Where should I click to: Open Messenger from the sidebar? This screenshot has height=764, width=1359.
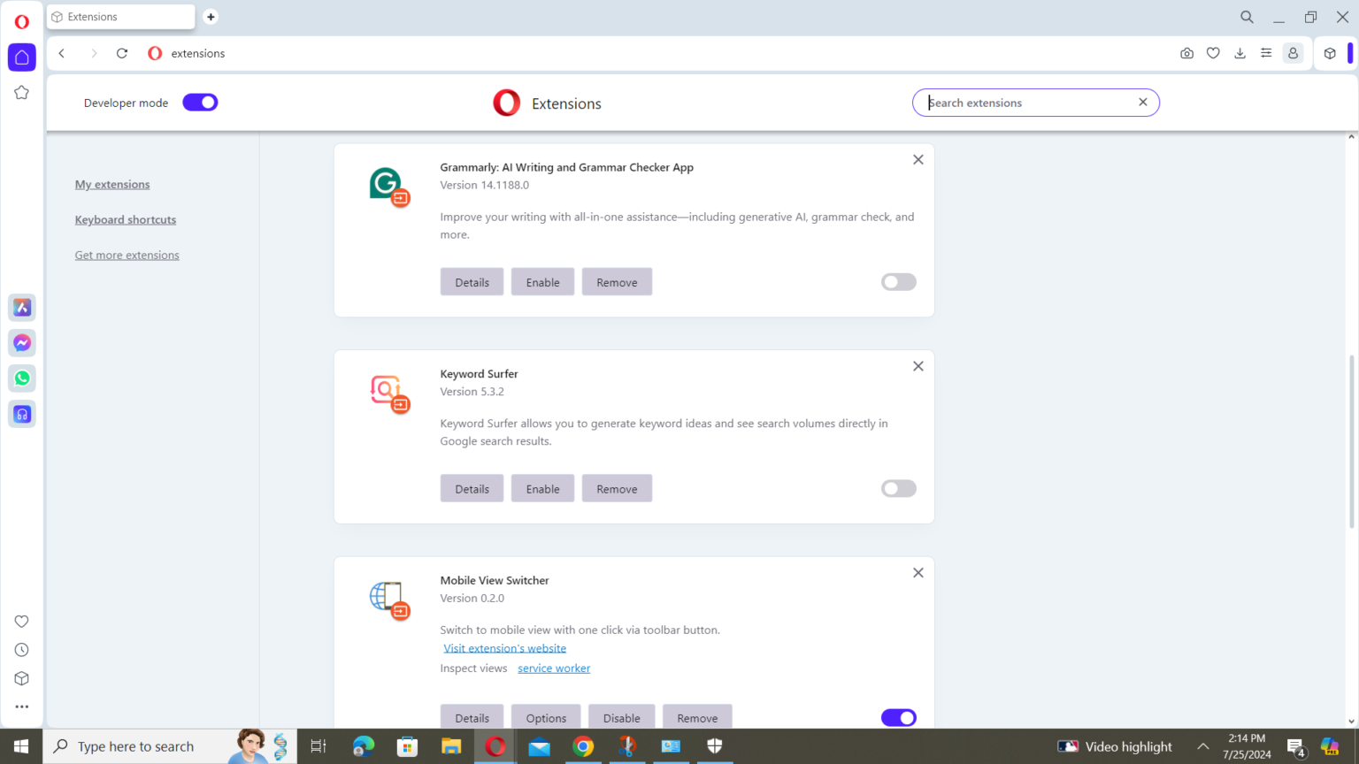[22, 343]
